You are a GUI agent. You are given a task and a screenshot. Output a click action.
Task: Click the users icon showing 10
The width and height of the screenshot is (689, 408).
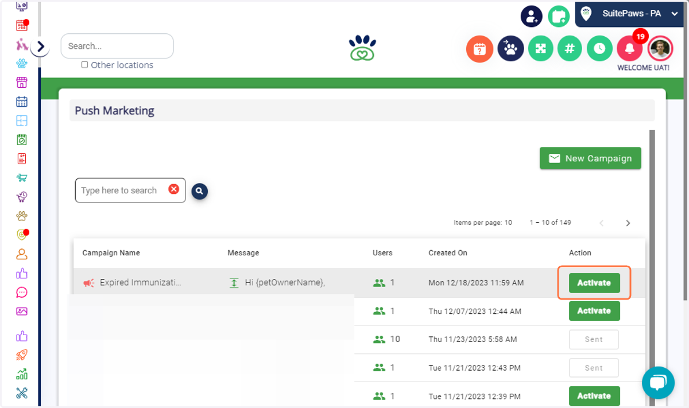point(379,339)
